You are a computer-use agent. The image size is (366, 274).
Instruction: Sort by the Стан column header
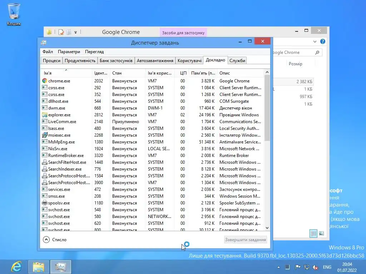[128, 73]
